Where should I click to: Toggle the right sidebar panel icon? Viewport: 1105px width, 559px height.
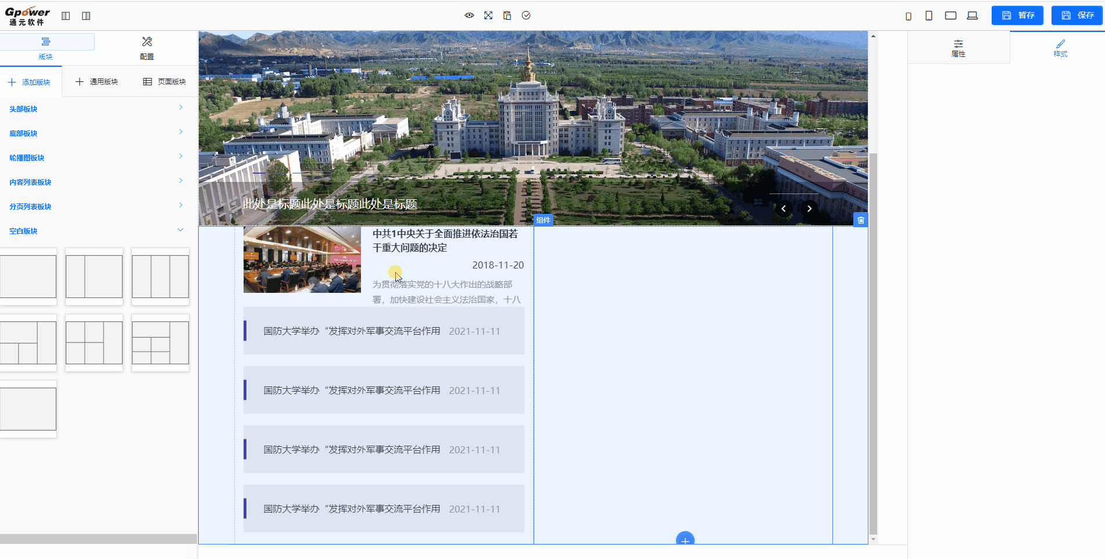86,16
